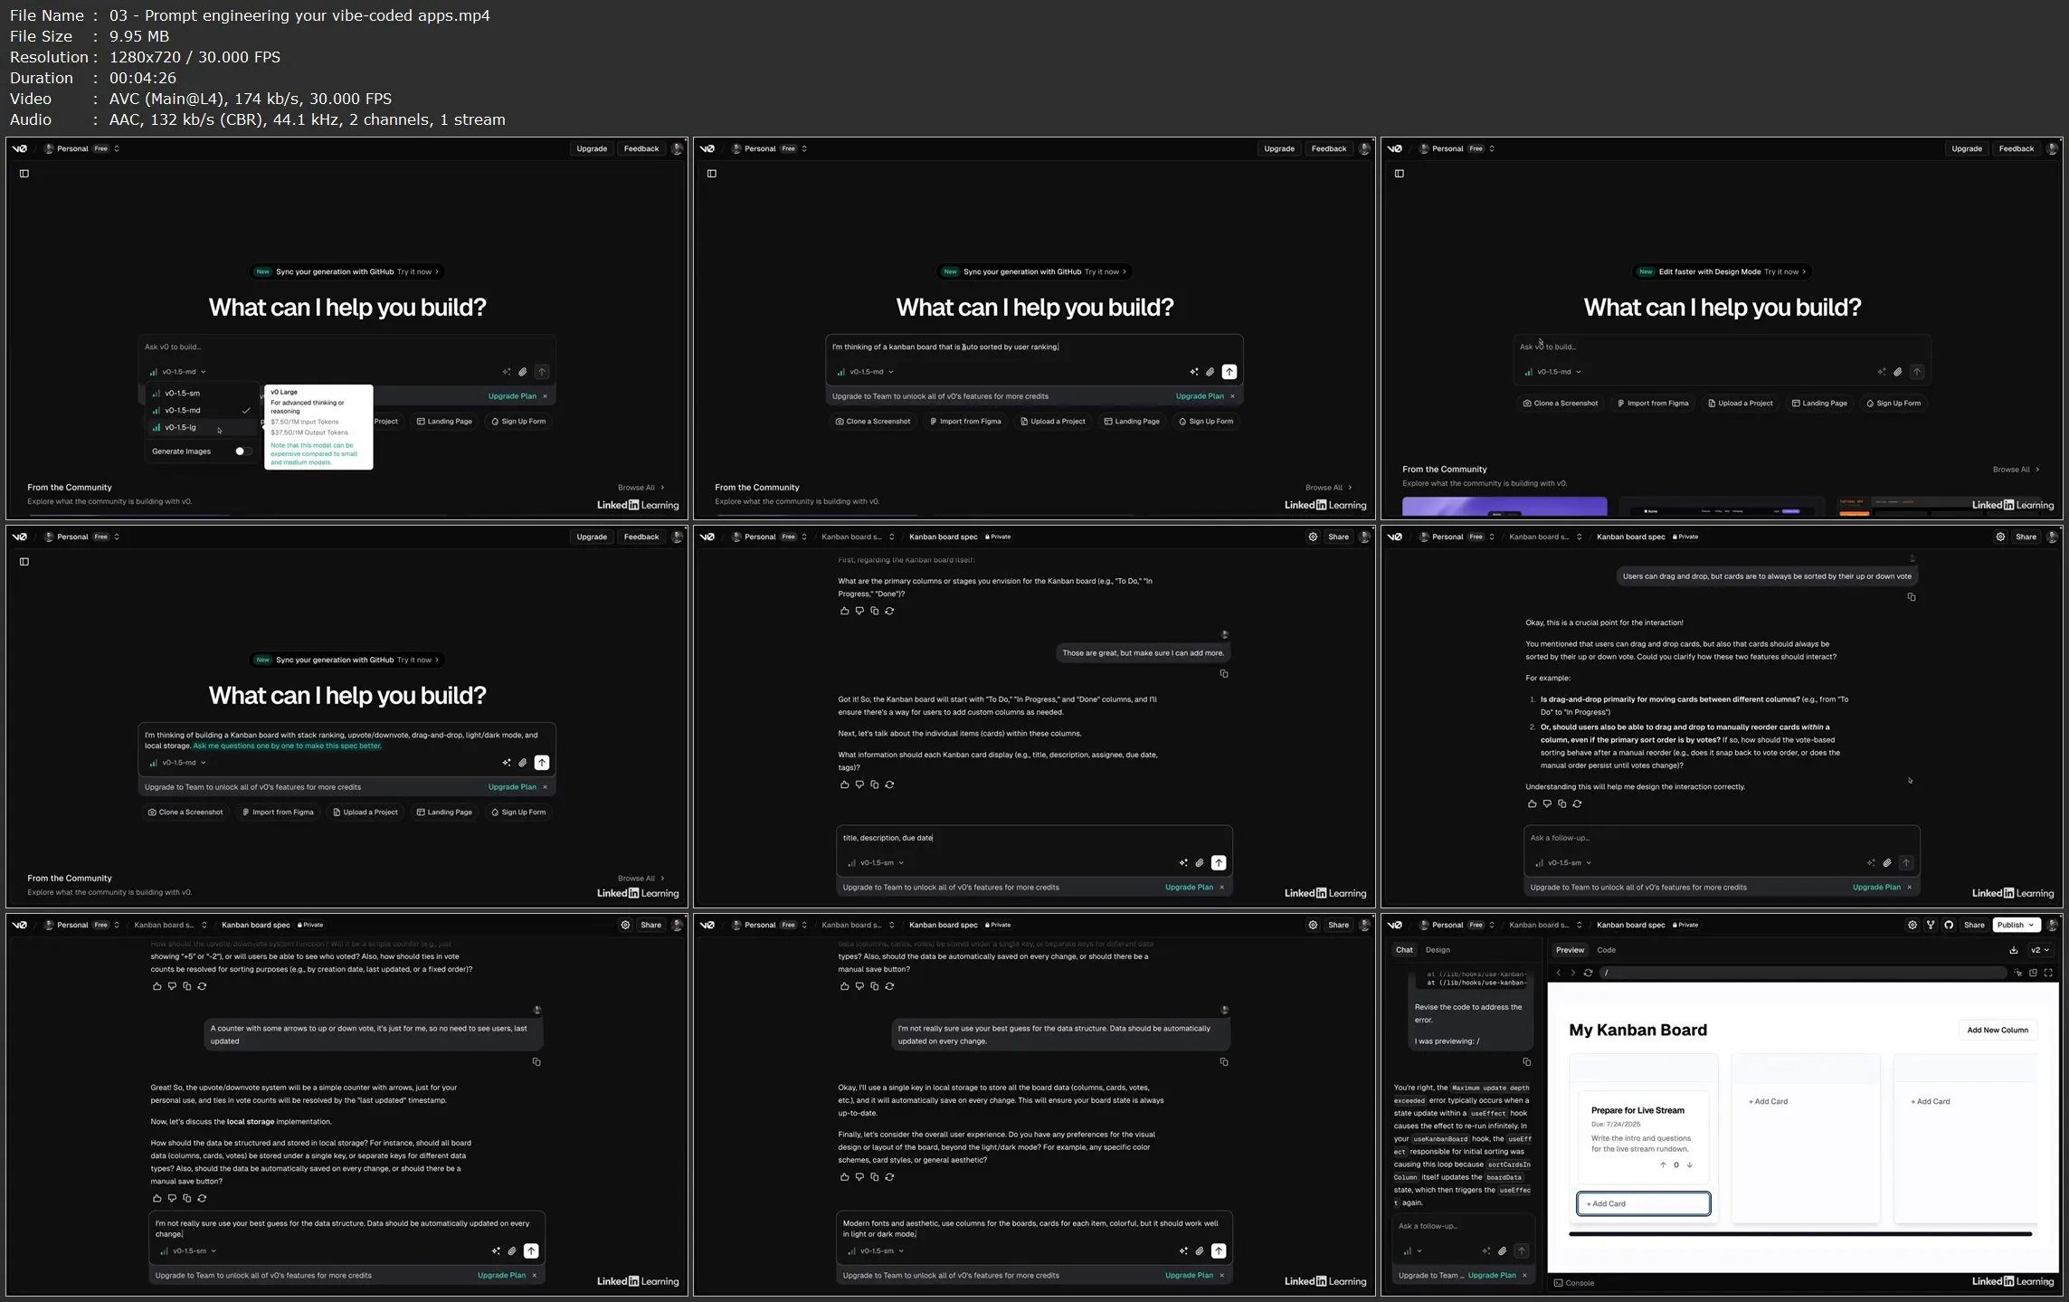Expand the v2 version dropdown
2069x1302 pixels.
click(x=2040, y=950)
